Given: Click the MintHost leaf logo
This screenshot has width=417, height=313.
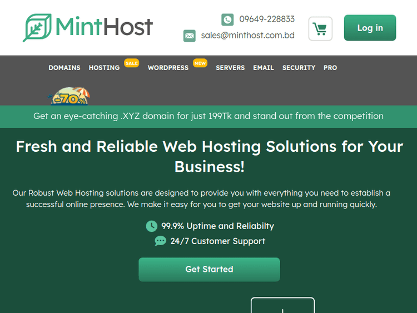Looking at the screenshot, I should [37, 28].
